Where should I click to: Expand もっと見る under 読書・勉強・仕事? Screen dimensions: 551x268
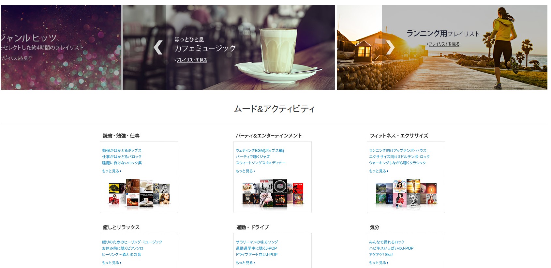point(112,171)
